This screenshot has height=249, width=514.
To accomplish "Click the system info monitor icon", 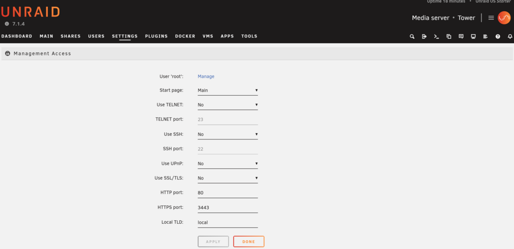I will (x=473, y=37).
